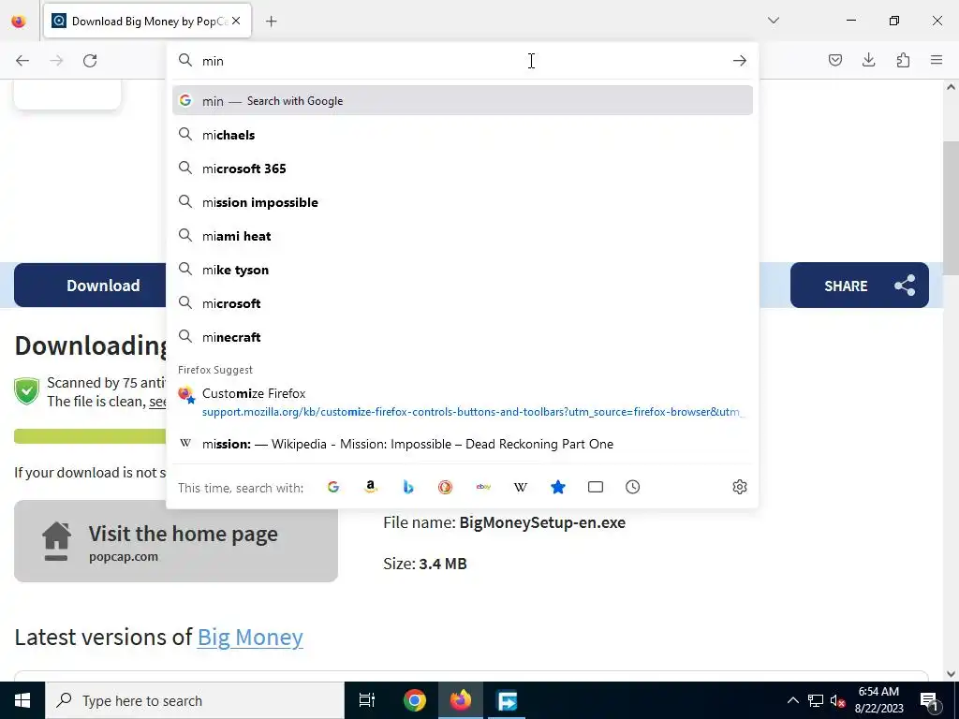Search this time with Google icon
959x719 pixels.
(333, 487)
